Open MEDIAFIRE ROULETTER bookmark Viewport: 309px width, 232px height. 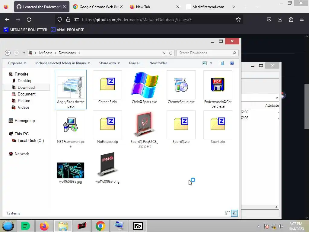(25, 30)
